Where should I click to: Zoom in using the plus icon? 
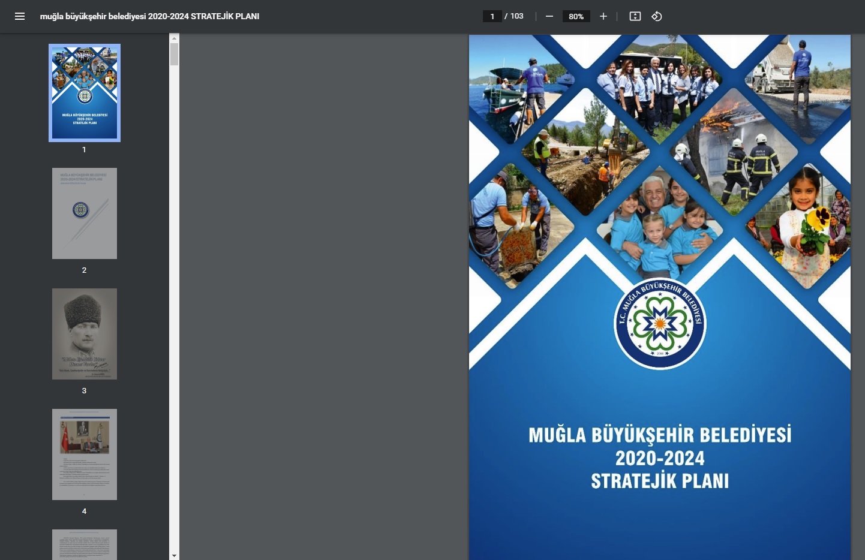[x=603, y=16]
